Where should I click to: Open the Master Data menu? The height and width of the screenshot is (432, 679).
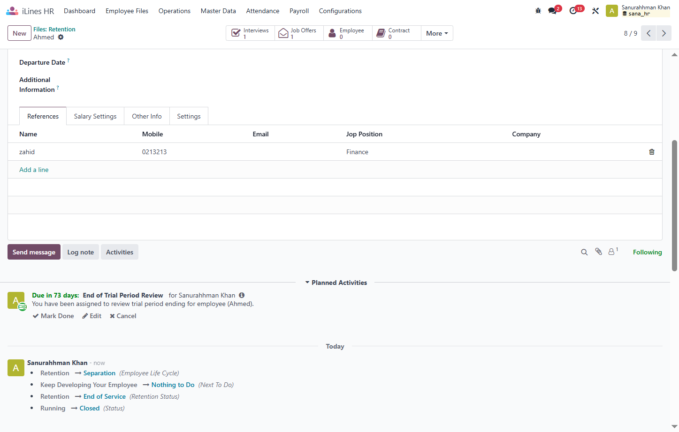point(218,11)
